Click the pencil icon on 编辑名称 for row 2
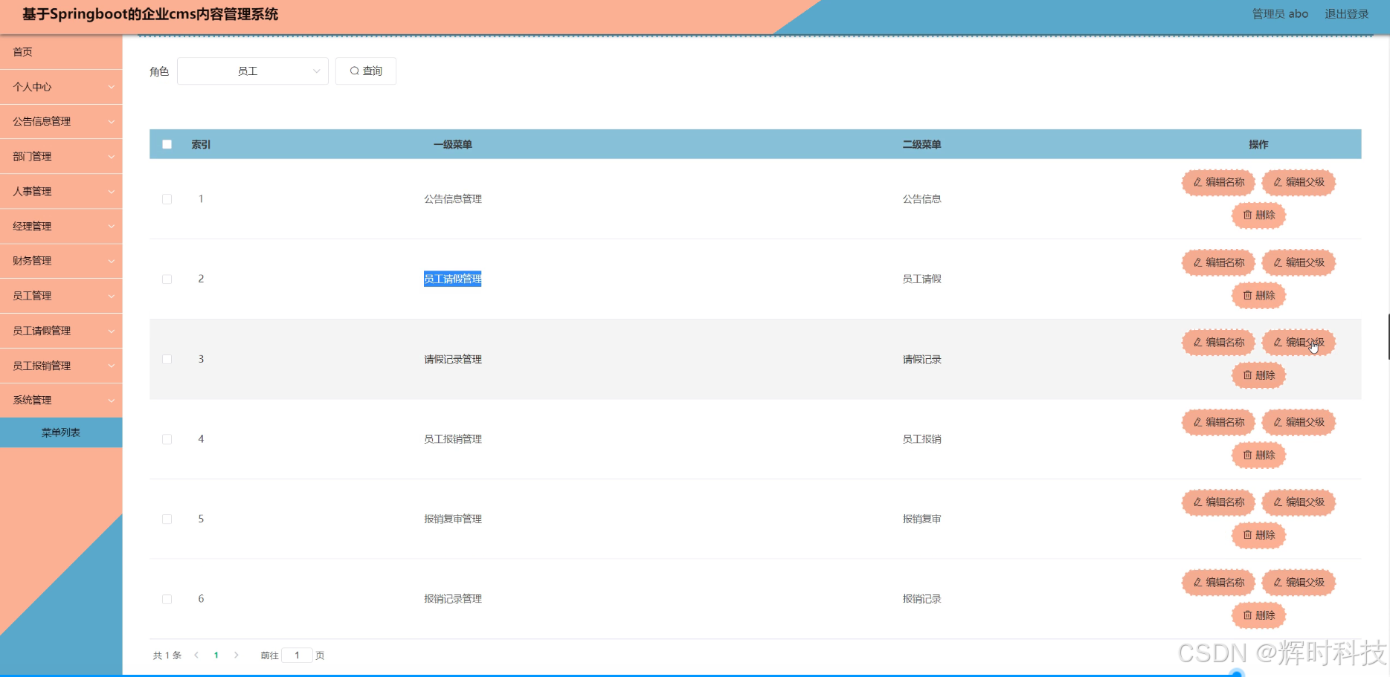The image size is (1390, 677). [x=1197, y=262]
